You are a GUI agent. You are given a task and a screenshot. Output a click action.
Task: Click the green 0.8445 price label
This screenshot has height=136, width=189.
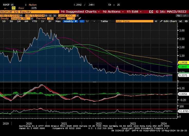[183, 67]
